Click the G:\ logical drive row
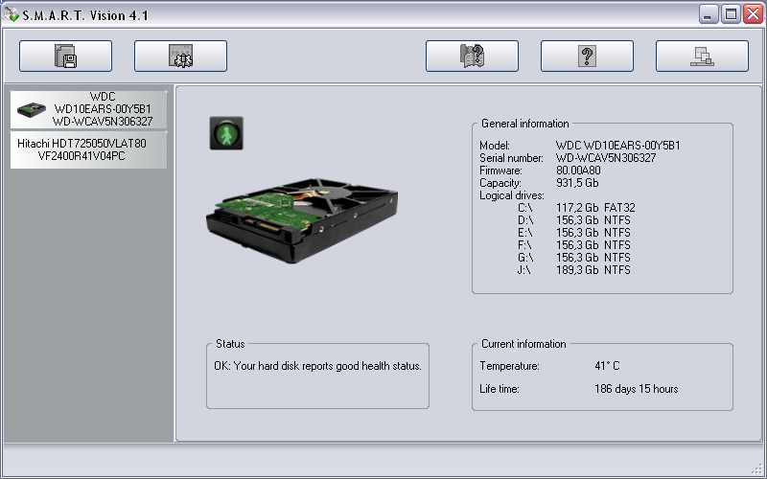 tap(573, 258)
